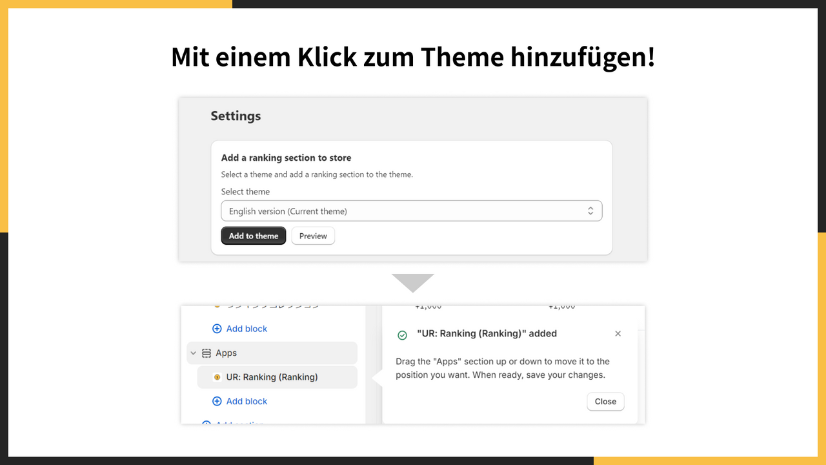Close the notification with X icon

click(618, 334)
